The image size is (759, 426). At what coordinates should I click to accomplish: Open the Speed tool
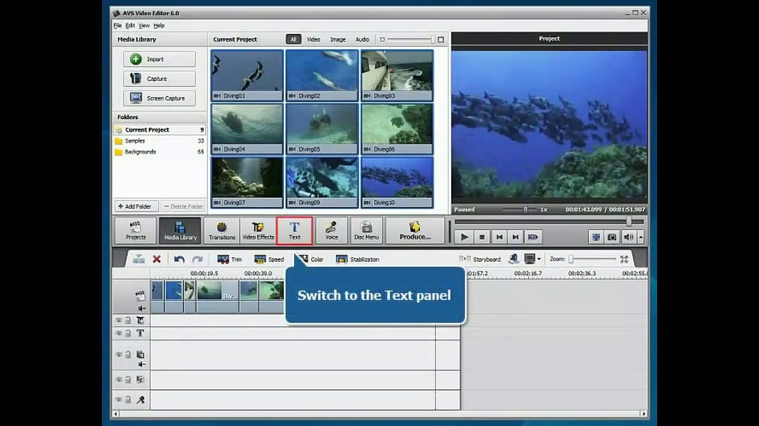tap(269, 259)
